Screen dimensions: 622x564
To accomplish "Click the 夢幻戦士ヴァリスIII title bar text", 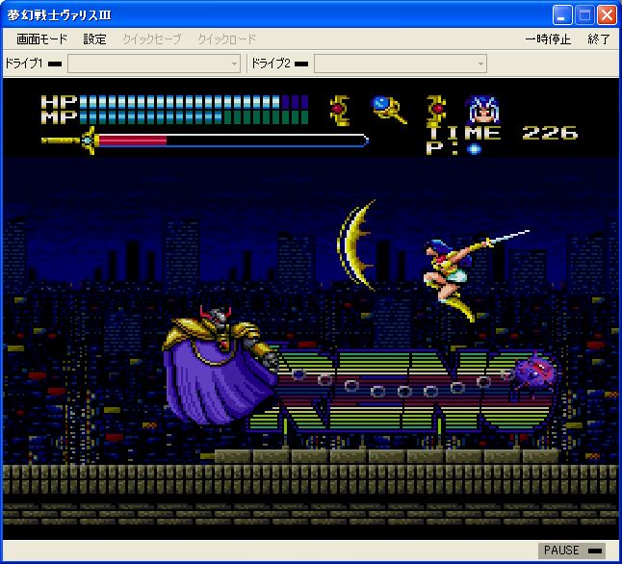I will pyautogui.click(x=59, y=15).
